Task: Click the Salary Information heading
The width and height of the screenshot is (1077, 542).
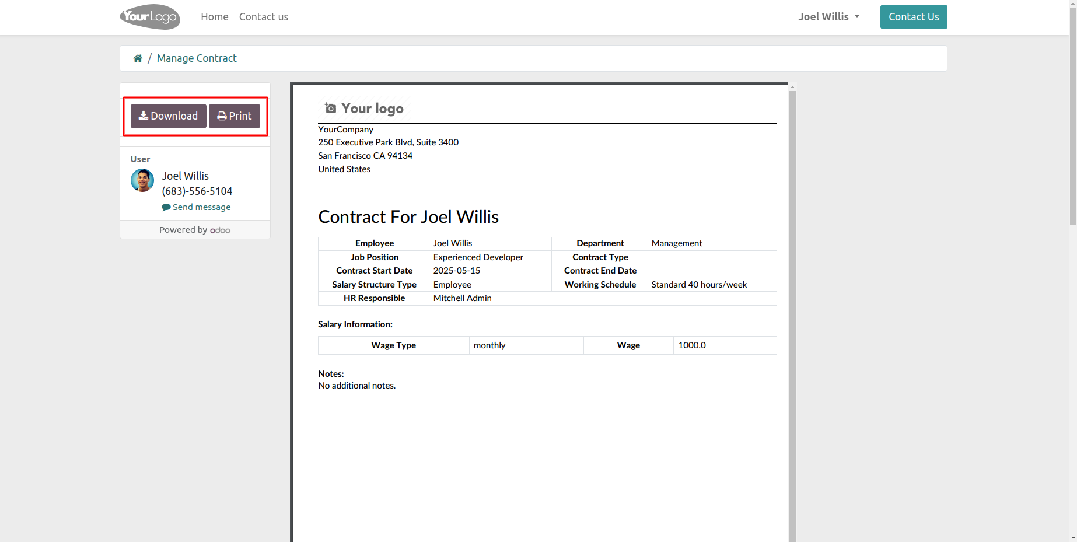Action: coord(355,324)
